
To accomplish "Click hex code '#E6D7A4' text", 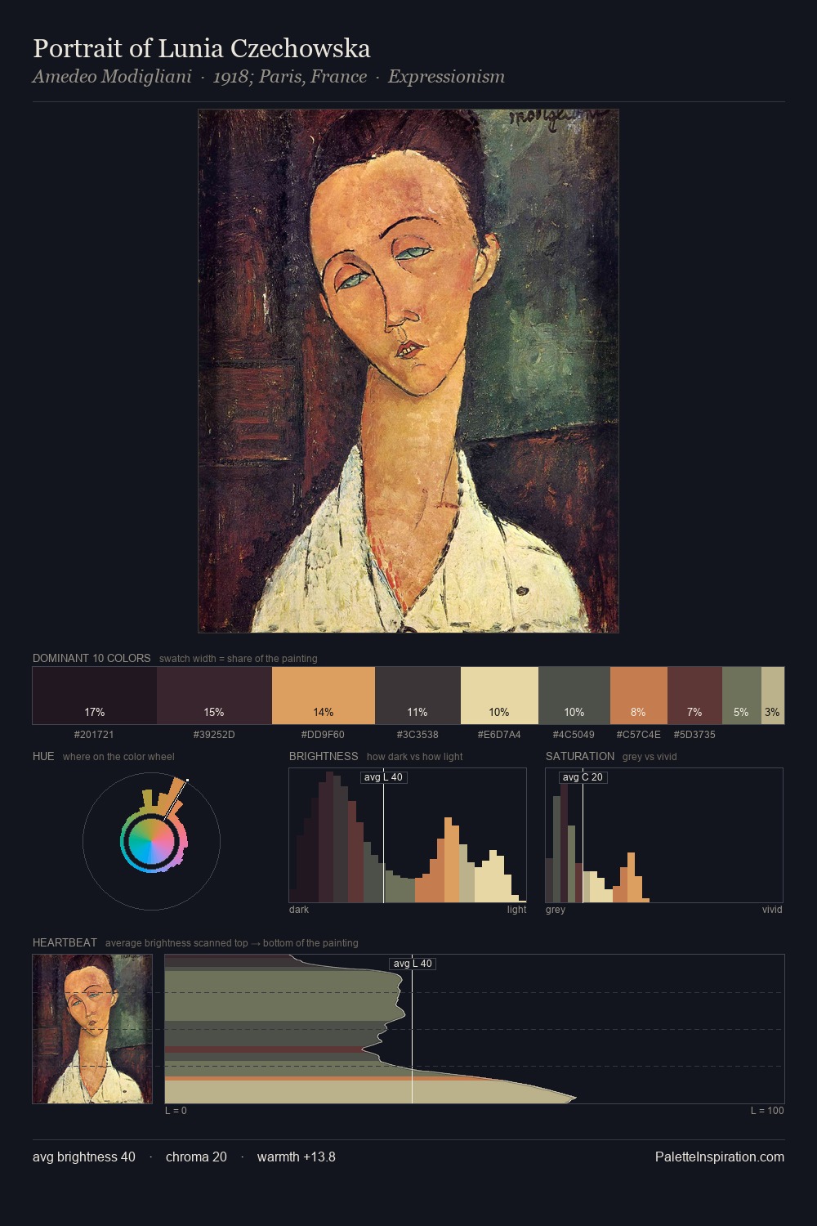I will (x=499, y=735).
